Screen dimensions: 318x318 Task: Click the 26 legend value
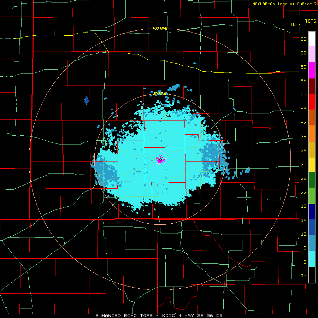tap(304, 178)
